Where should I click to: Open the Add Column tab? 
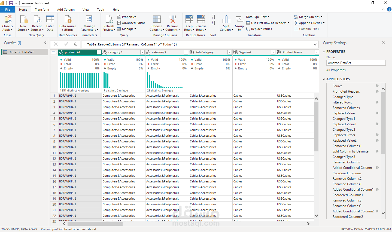[x=66, y=10]
